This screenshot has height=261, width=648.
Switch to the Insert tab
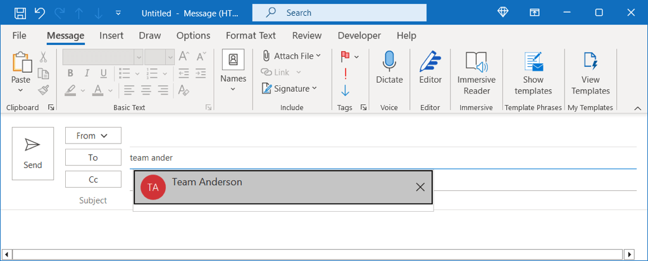111,35
